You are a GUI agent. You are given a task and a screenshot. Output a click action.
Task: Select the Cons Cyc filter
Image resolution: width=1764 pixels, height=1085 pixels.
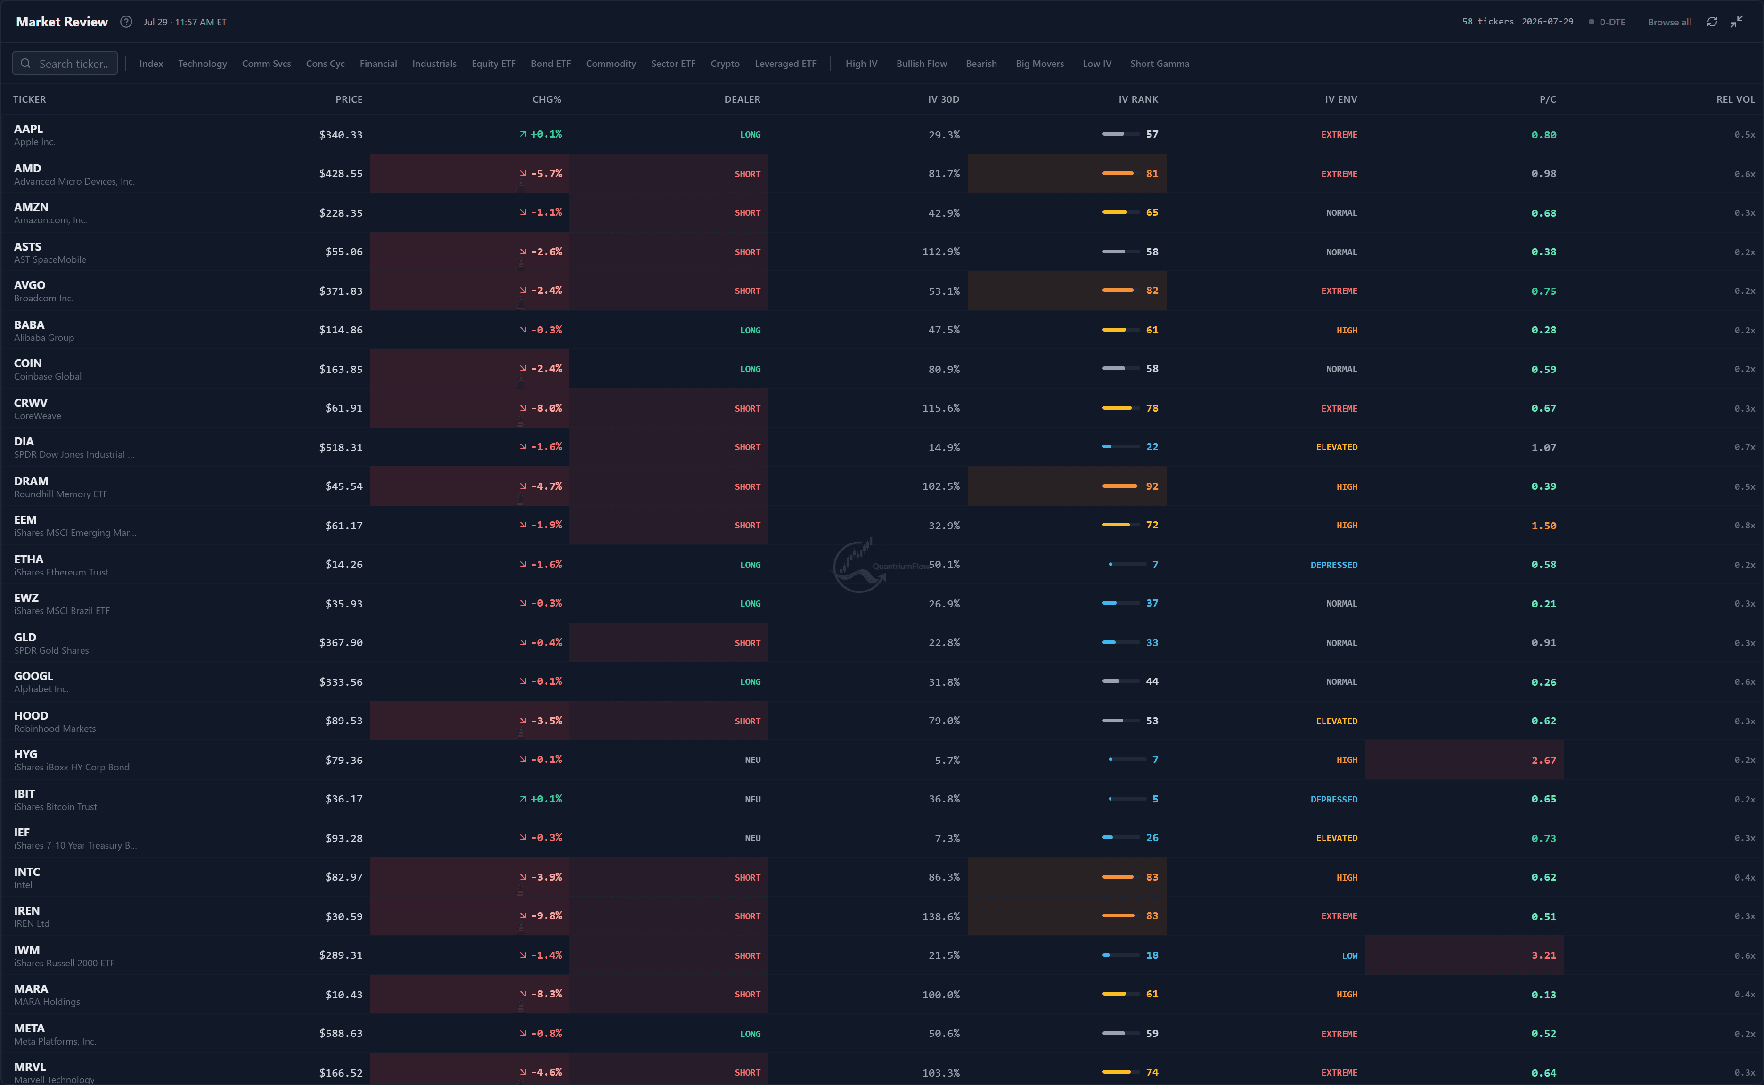click(x=325, y=63)
